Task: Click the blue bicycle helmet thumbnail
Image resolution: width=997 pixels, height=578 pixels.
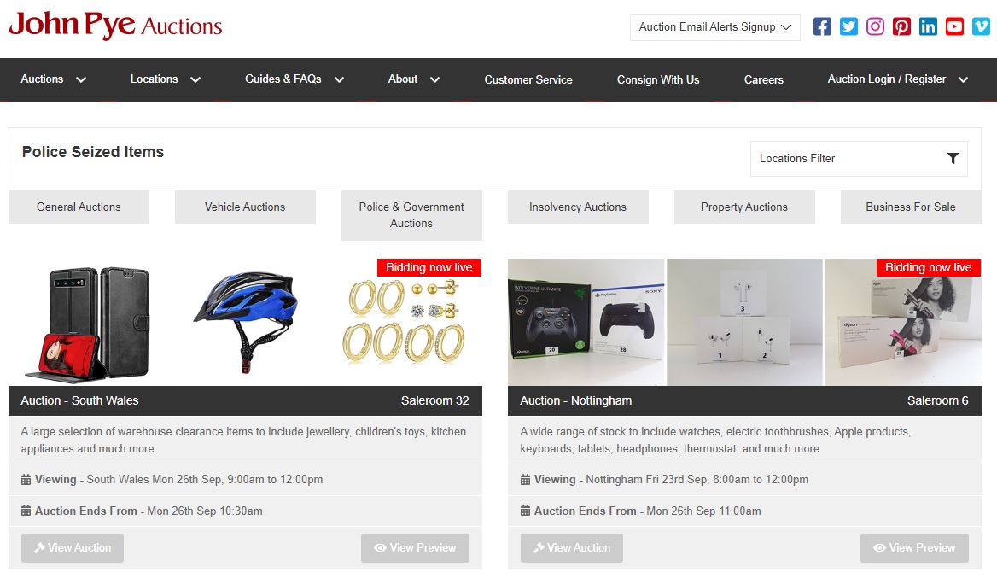Action: [246, 322]
